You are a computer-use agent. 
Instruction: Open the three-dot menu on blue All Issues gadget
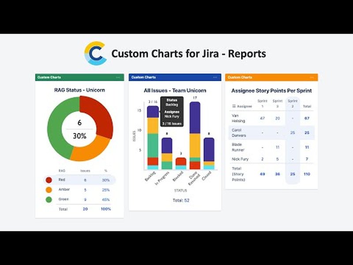coord(215,78)
